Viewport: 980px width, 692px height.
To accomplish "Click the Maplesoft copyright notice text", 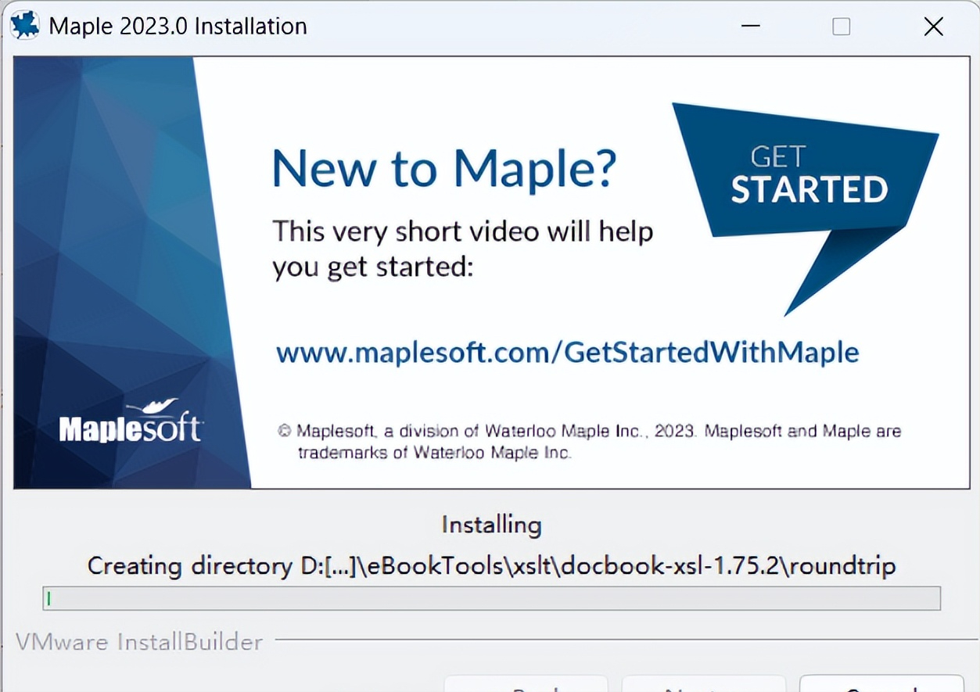I will [x=591, y=441].
